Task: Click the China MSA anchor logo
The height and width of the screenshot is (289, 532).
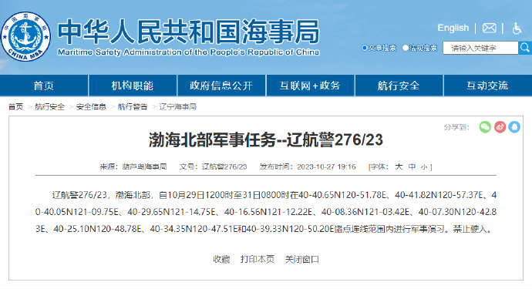Action: (x=25, y=36)
